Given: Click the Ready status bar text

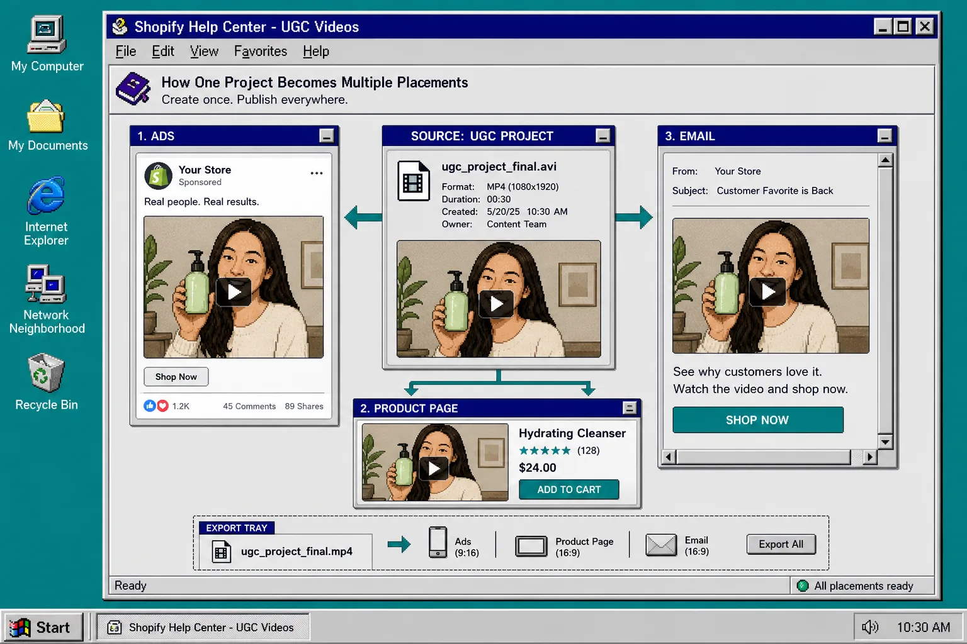Looking at the screenshot, I should pos(130,586).
